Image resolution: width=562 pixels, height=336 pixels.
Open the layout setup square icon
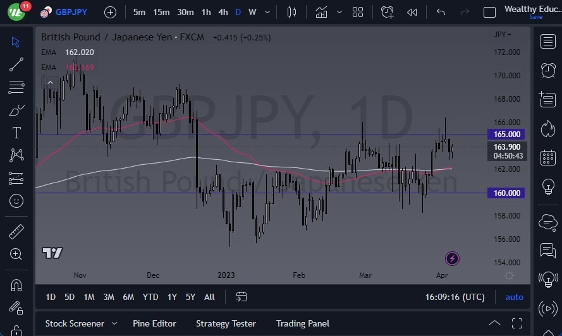[x=489, y=12]
